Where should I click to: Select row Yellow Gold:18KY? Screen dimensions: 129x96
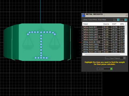coord(103,34)
